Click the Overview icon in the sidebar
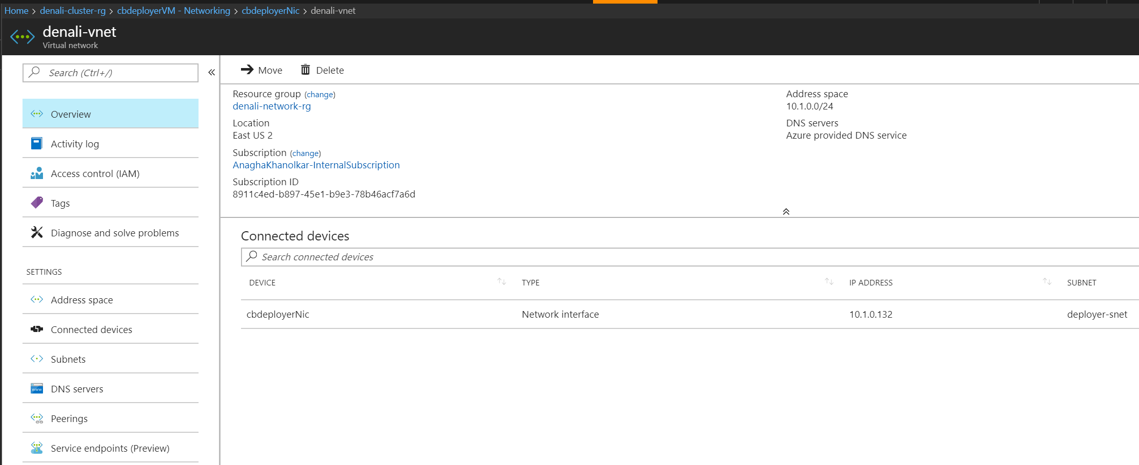The height and width of the screenshot is (465, 1139). [x=37, y=114]
